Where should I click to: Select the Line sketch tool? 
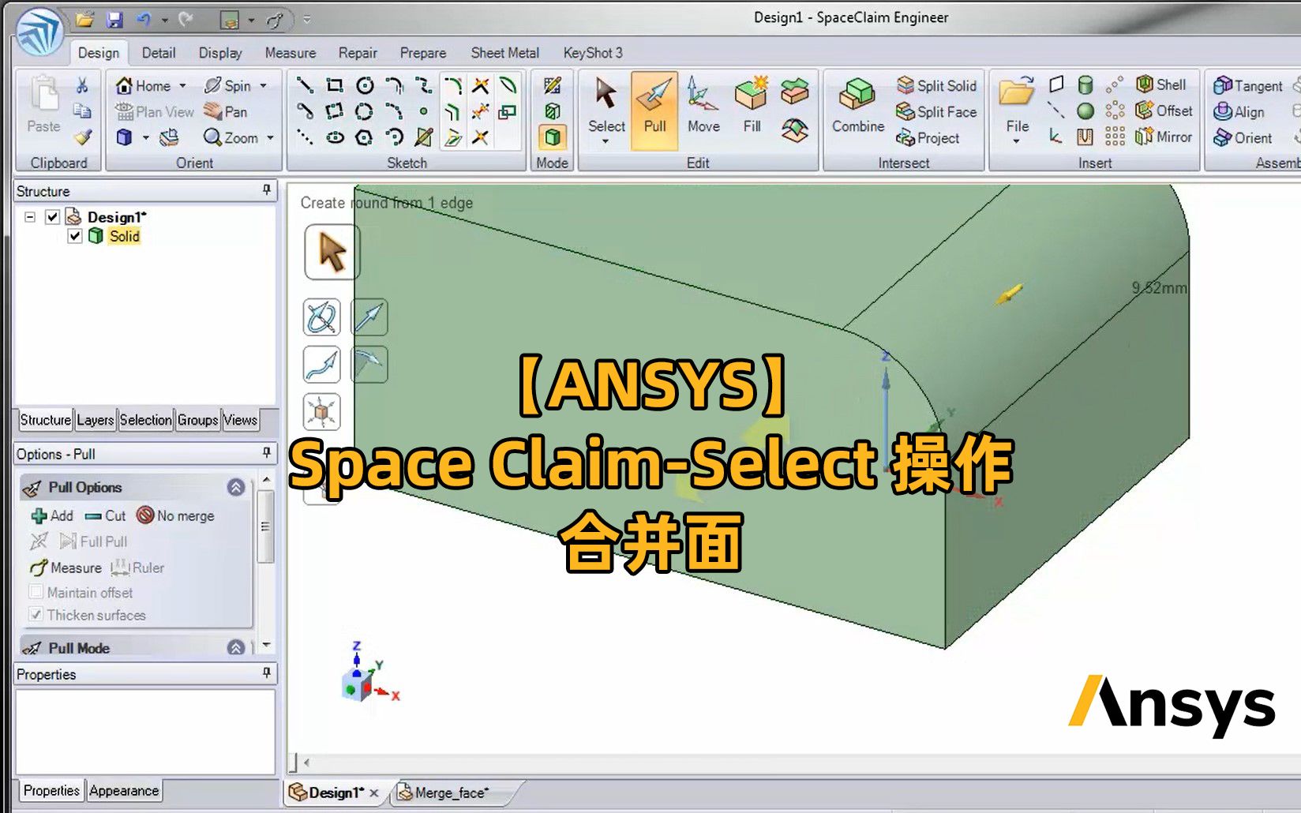pyautogui.click(x=305, y=85)
